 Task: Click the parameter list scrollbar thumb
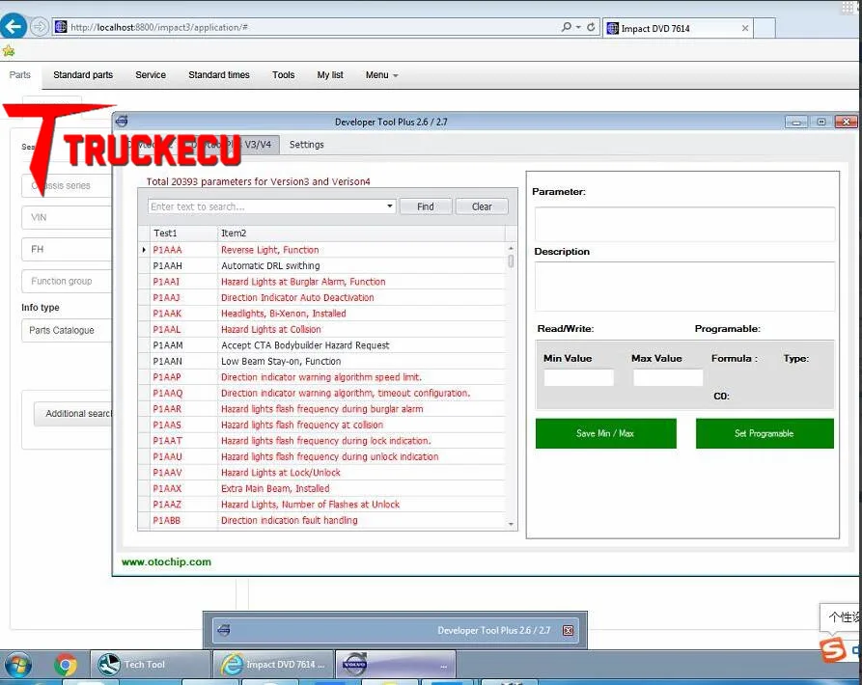[511, 260]
